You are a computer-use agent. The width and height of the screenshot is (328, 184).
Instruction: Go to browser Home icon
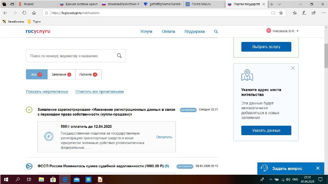pos(34,13)
